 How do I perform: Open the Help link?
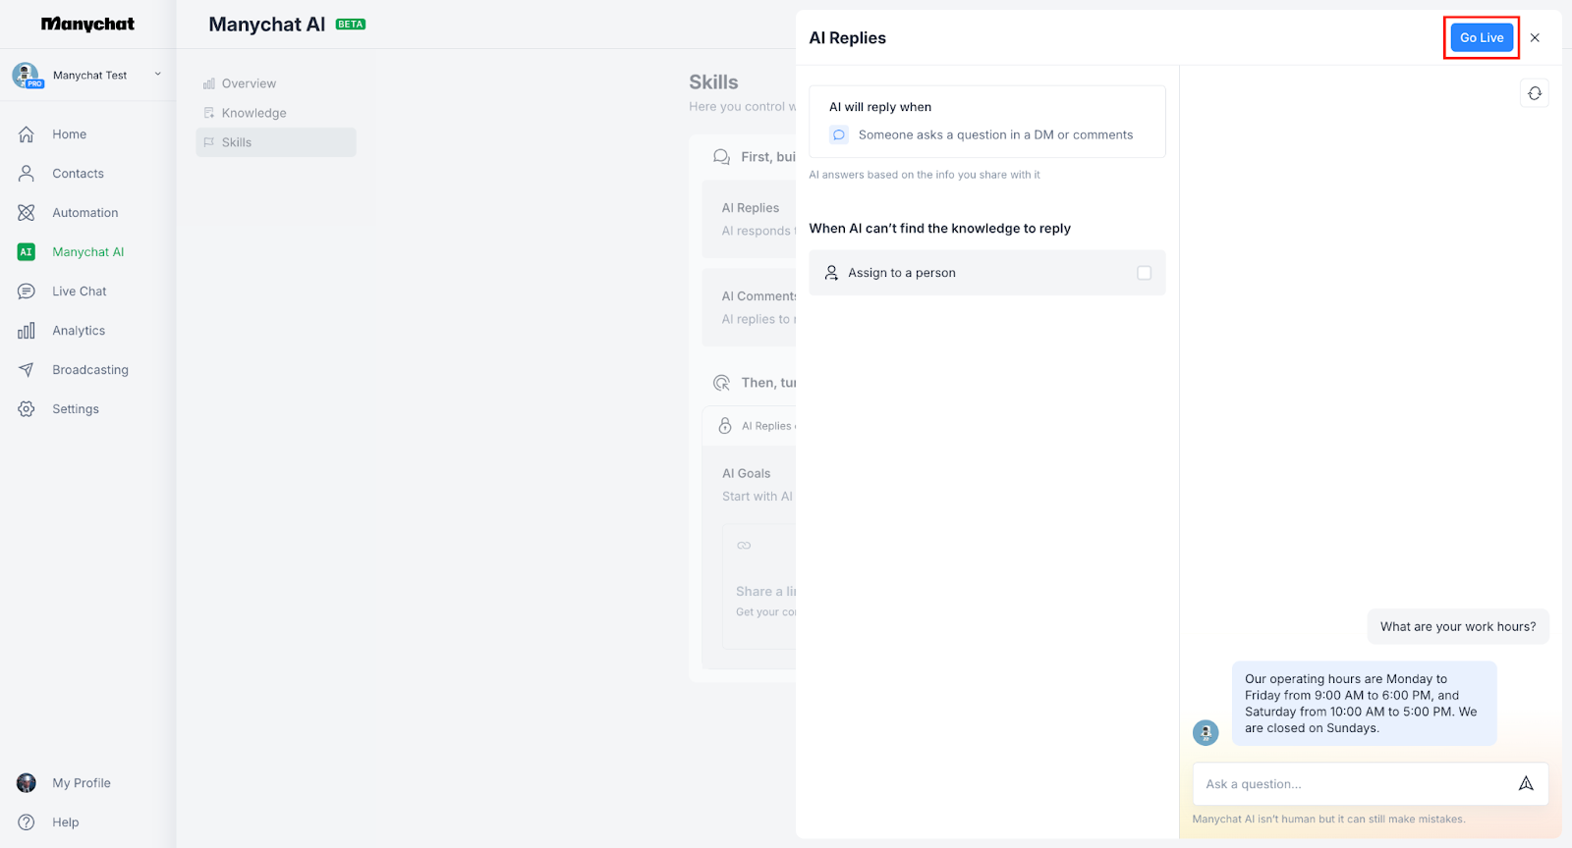click(x=65, y=822)
